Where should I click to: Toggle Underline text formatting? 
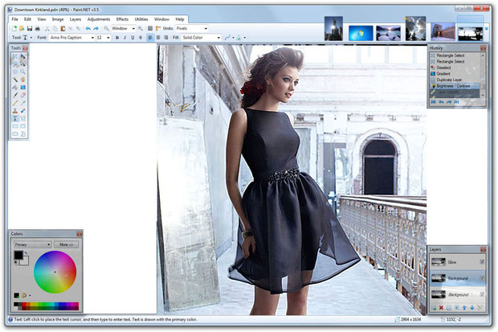pos(133,38)
